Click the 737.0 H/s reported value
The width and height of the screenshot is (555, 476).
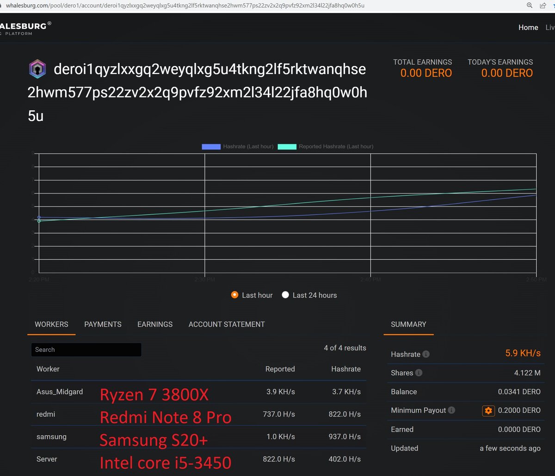pyautogui.click(x=279, y=414)
